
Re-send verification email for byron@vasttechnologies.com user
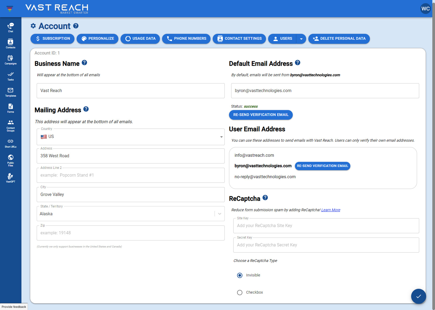point(322,166)
